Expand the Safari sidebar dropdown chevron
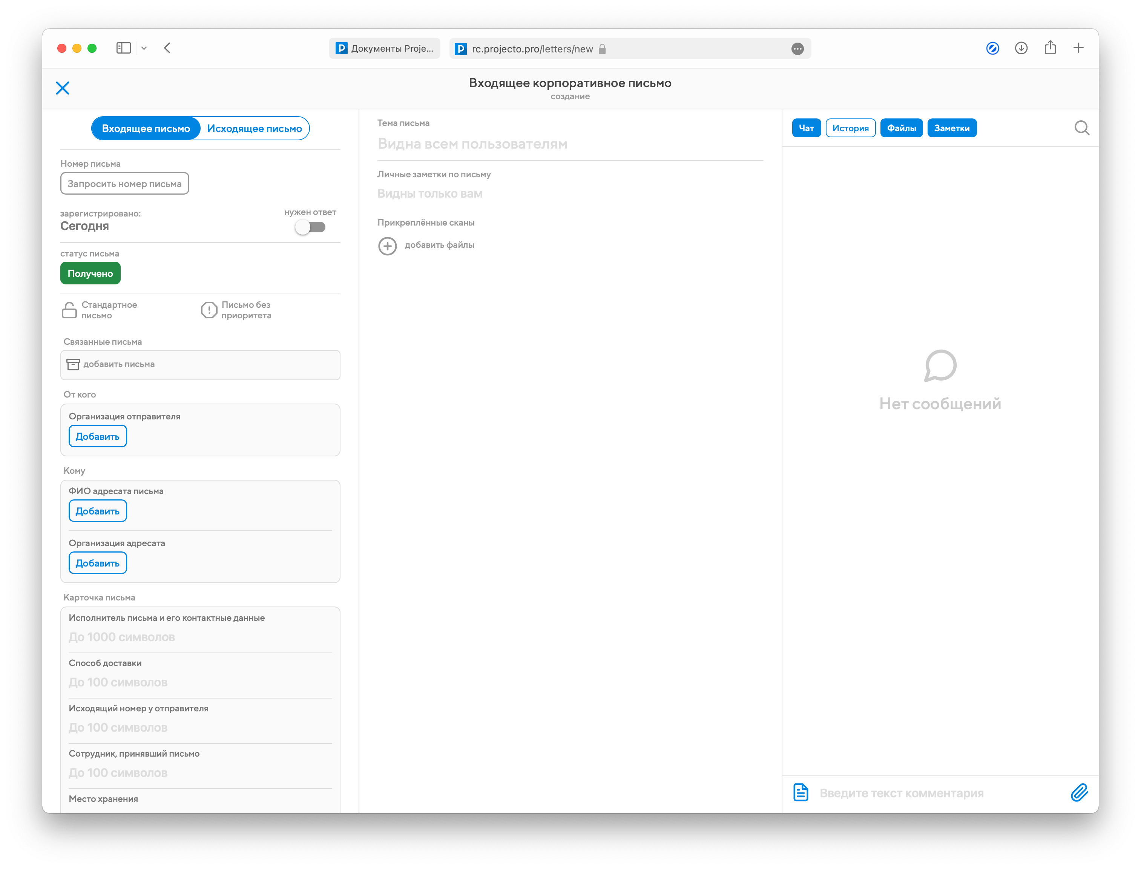 (144, 48)
